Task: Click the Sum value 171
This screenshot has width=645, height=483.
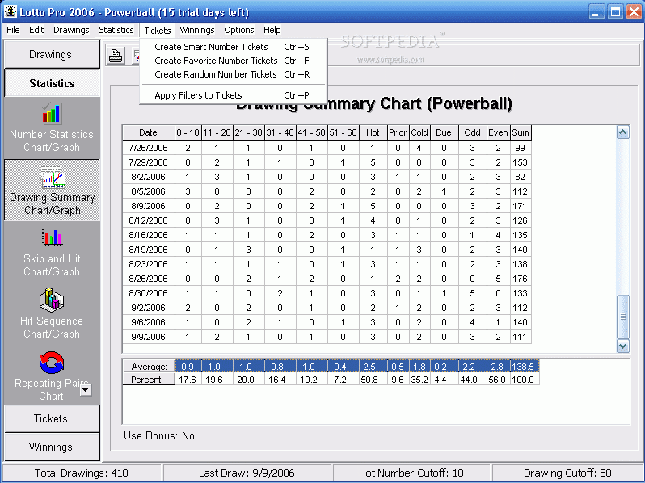Action: pos(521,206)
